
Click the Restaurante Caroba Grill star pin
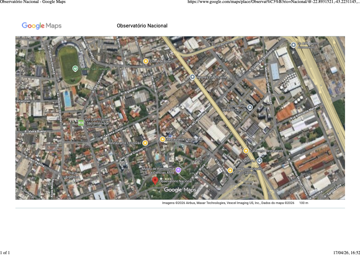click(x=163, y=139)
